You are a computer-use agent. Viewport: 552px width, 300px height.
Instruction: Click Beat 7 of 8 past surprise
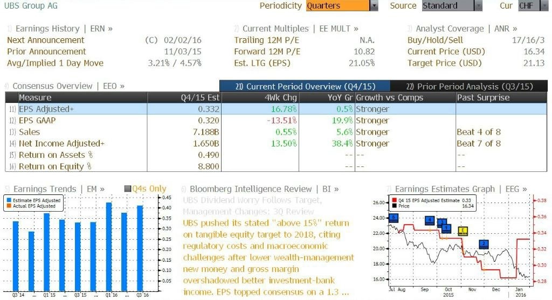(479, 143)
